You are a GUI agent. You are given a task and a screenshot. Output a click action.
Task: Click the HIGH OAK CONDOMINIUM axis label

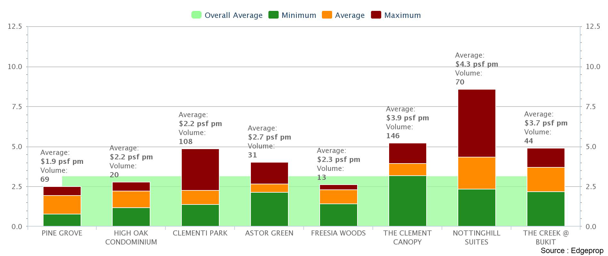click(131, 237)
